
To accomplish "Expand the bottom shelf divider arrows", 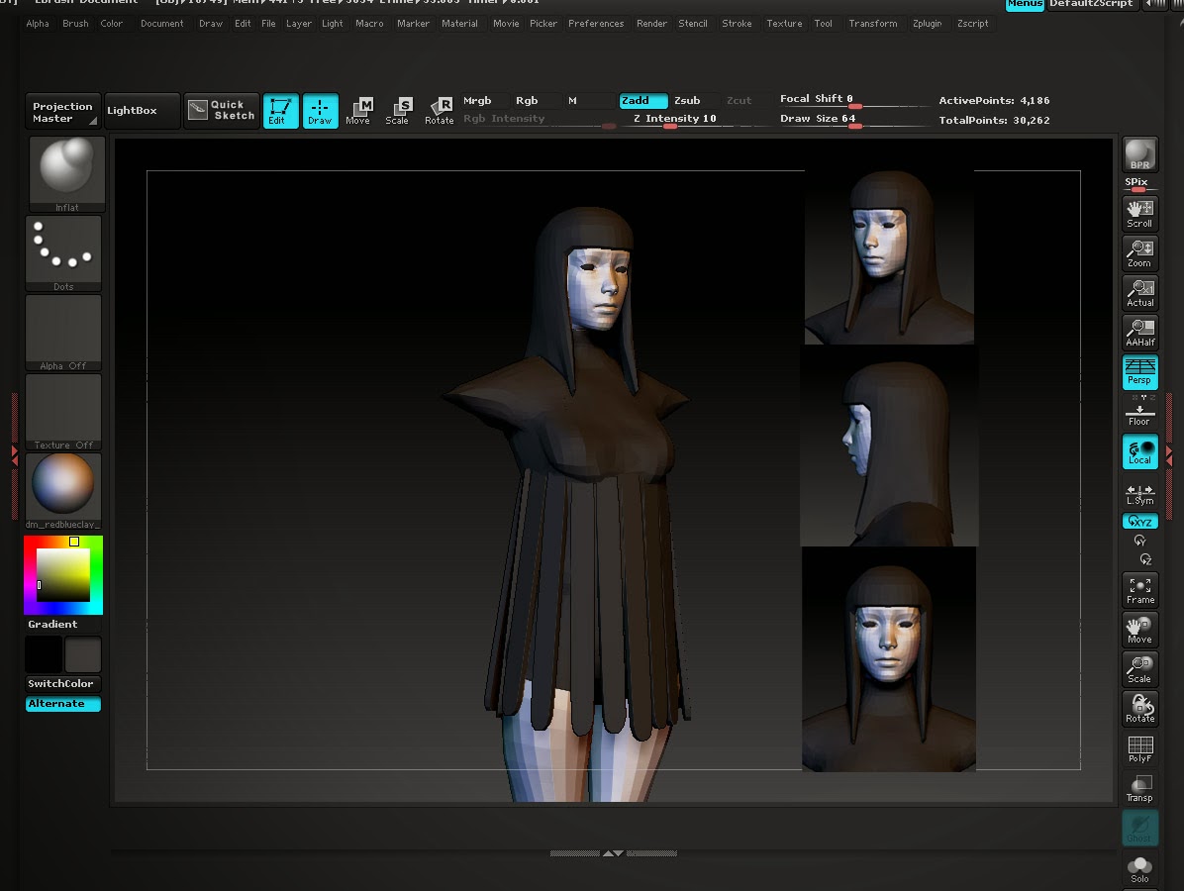I will coord(613,853).
